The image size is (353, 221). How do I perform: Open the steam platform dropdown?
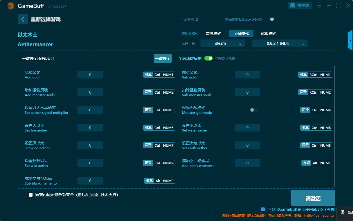pyautogui.click(x=223, y=43)
